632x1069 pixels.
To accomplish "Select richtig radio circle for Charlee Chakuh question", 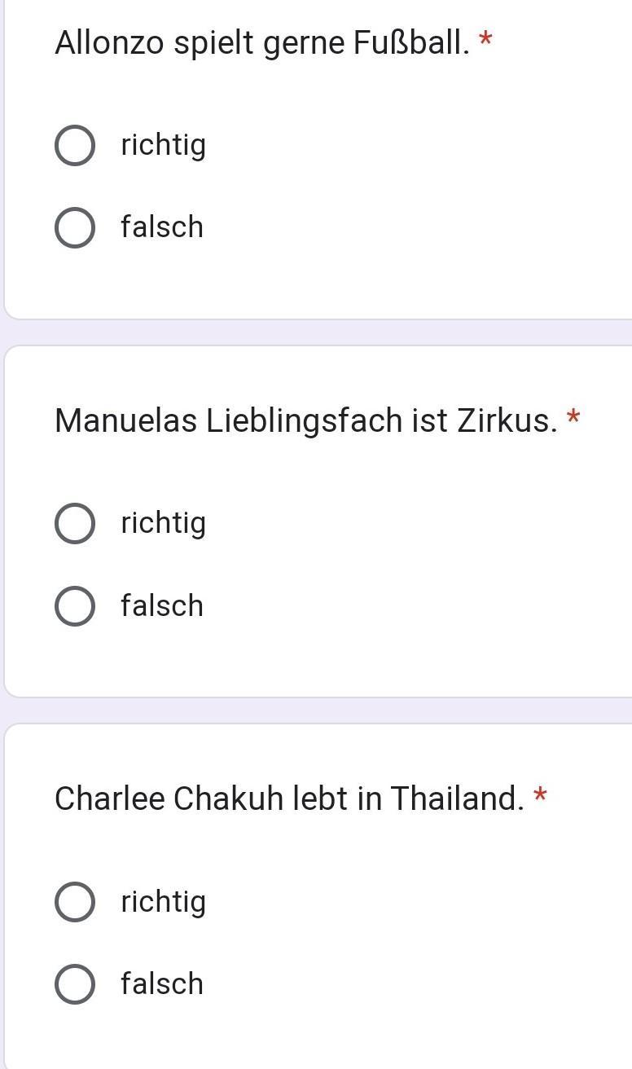I will click(x=74, y=902).
